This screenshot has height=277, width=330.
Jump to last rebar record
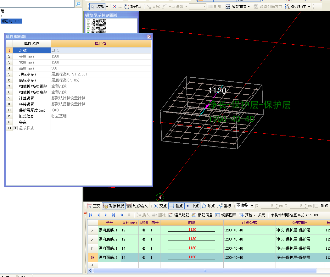(113, 215)
